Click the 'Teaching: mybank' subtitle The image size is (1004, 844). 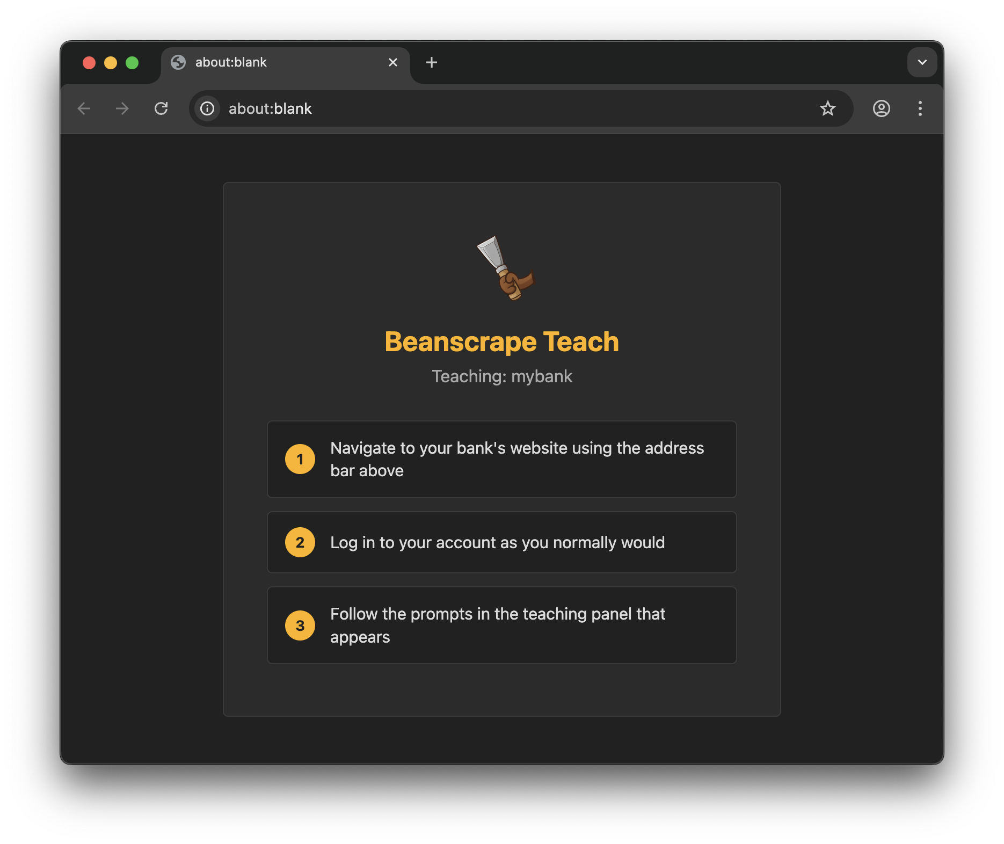501,377
